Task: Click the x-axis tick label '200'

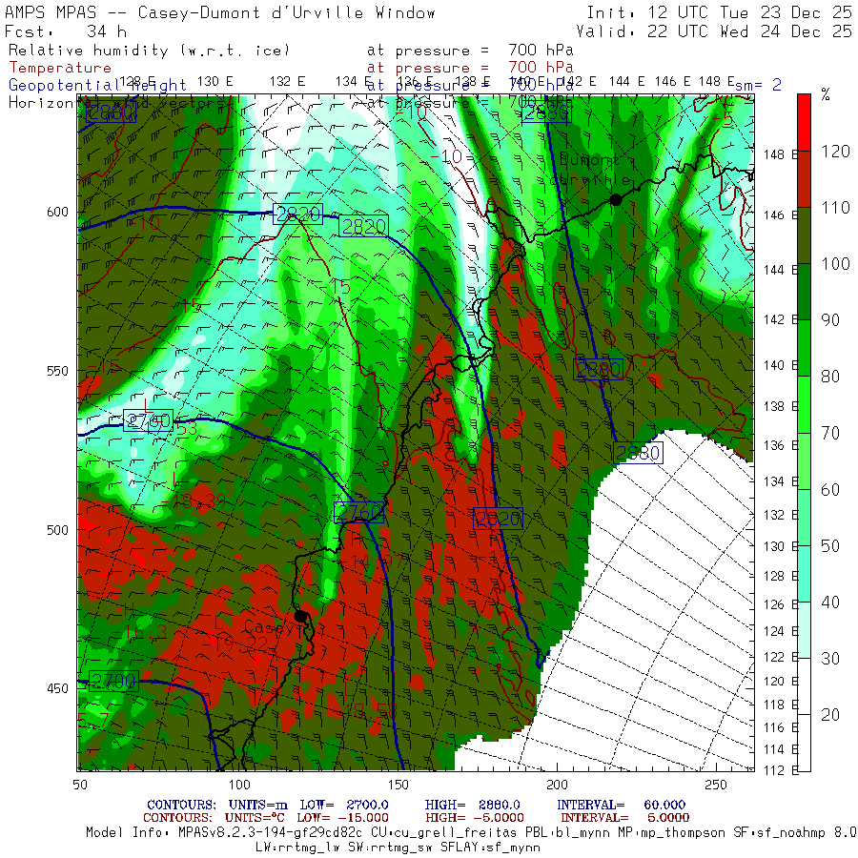Action: click(x=557, y=785)
